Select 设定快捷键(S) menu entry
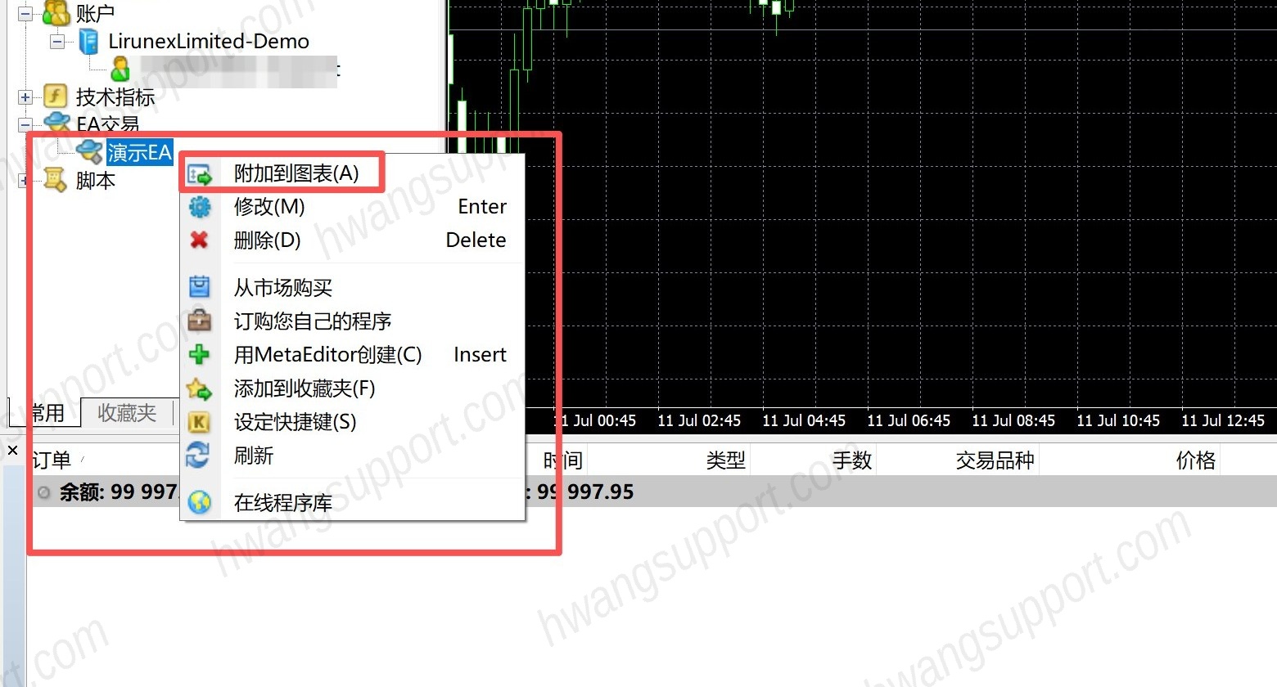 [x=353, y=422]
